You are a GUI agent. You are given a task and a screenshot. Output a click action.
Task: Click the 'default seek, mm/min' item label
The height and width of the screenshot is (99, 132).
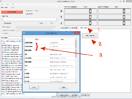coord(58,62)
